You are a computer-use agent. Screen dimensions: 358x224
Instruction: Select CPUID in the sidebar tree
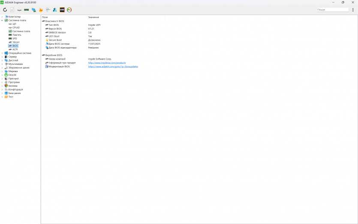click(x=16, y=27)
